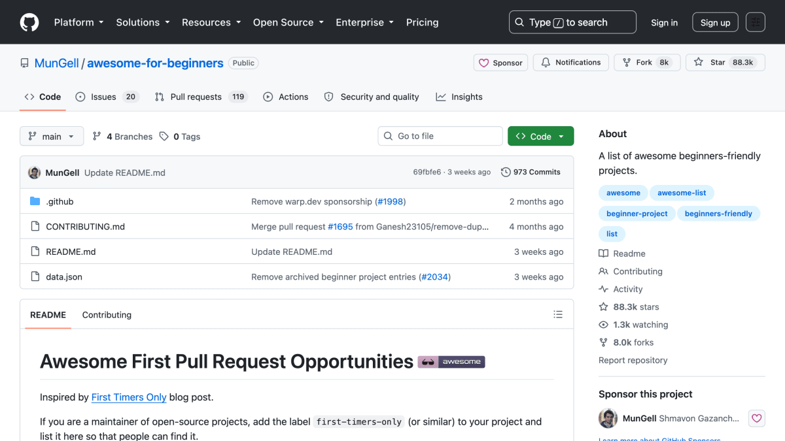Open the #1695 pull request link
The height and width of the screenshot is (441, 785).
340,227
